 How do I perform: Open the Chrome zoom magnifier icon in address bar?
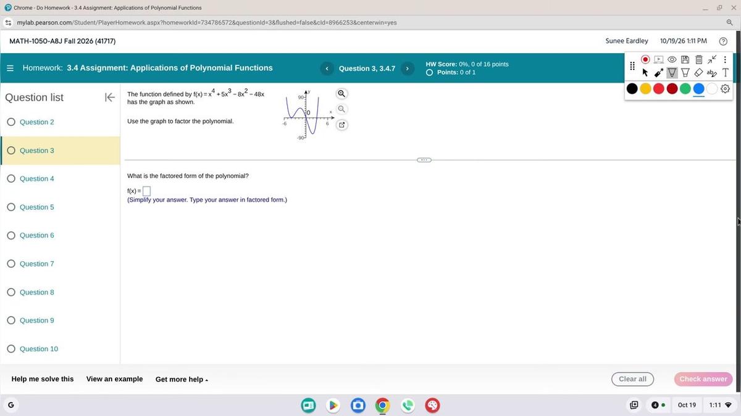[x=729, y=22]
